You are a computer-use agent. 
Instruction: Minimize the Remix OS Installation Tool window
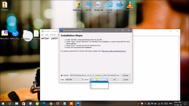click(116, 30)
